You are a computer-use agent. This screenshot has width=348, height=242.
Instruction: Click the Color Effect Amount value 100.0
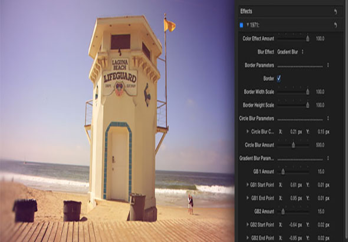320,38
